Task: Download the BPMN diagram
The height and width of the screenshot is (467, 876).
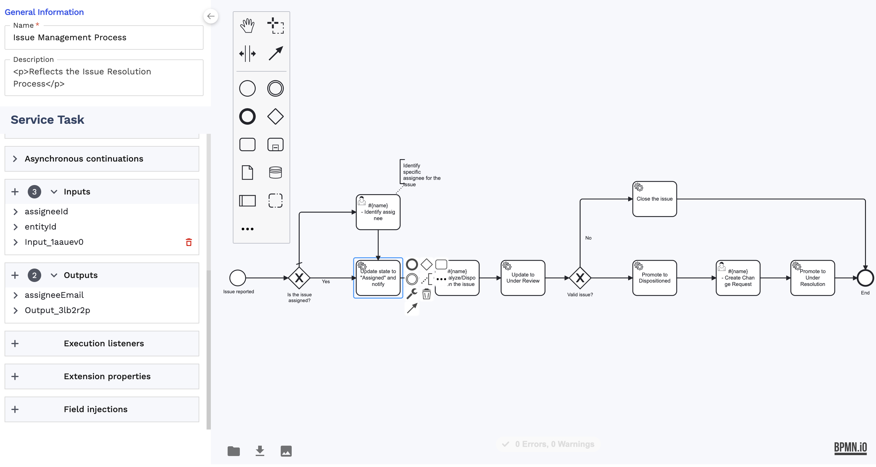Action: click(x=260, y=451)
